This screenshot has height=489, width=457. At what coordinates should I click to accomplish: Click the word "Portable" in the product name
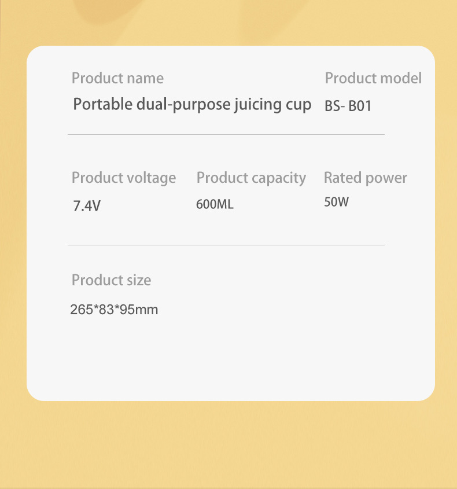[x=94, y=105]
